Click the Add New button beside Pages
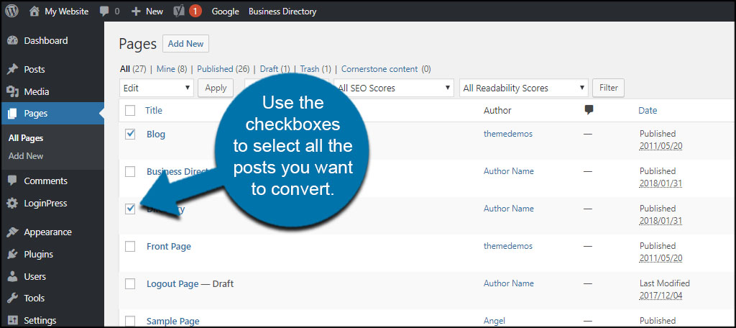This screenshot has height=328, width=736. 185,44
